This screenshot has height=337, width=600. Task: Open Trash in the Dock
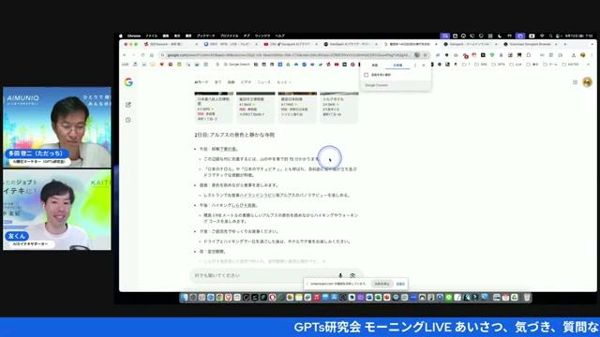pyautogui.click(x=527, y=298)
